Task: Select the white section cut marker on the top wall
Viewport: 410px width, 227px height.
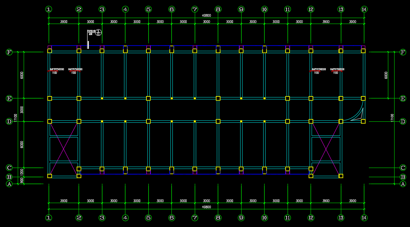Action: (88, 45)
